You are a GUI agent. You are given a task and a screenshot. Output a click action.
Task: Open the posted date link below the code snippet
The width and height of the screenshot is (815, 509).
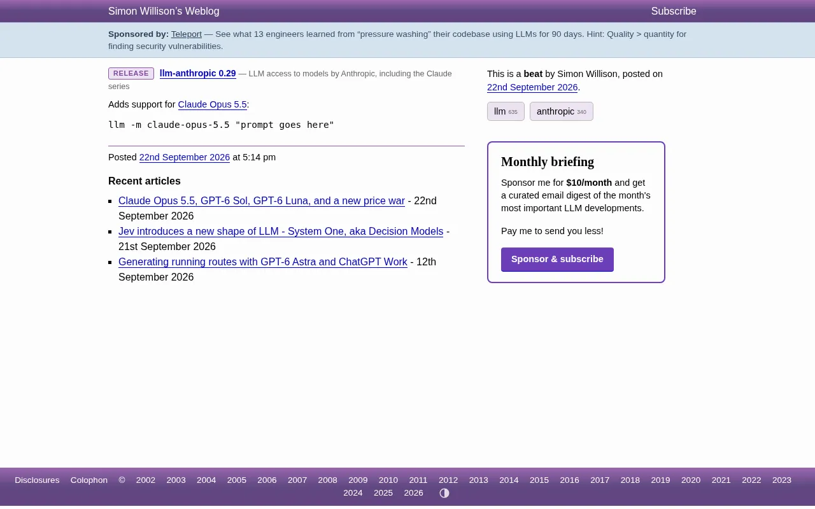pyautogui.click(x=185, y=157)
